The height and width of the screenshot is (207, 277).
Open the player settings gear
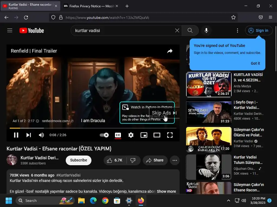[x=131, y=135]
